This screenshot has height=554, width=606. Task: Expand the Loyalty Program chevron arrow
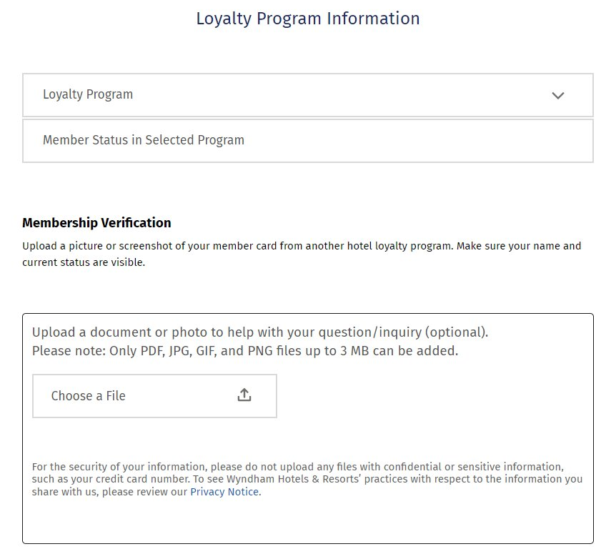(557, 95)
